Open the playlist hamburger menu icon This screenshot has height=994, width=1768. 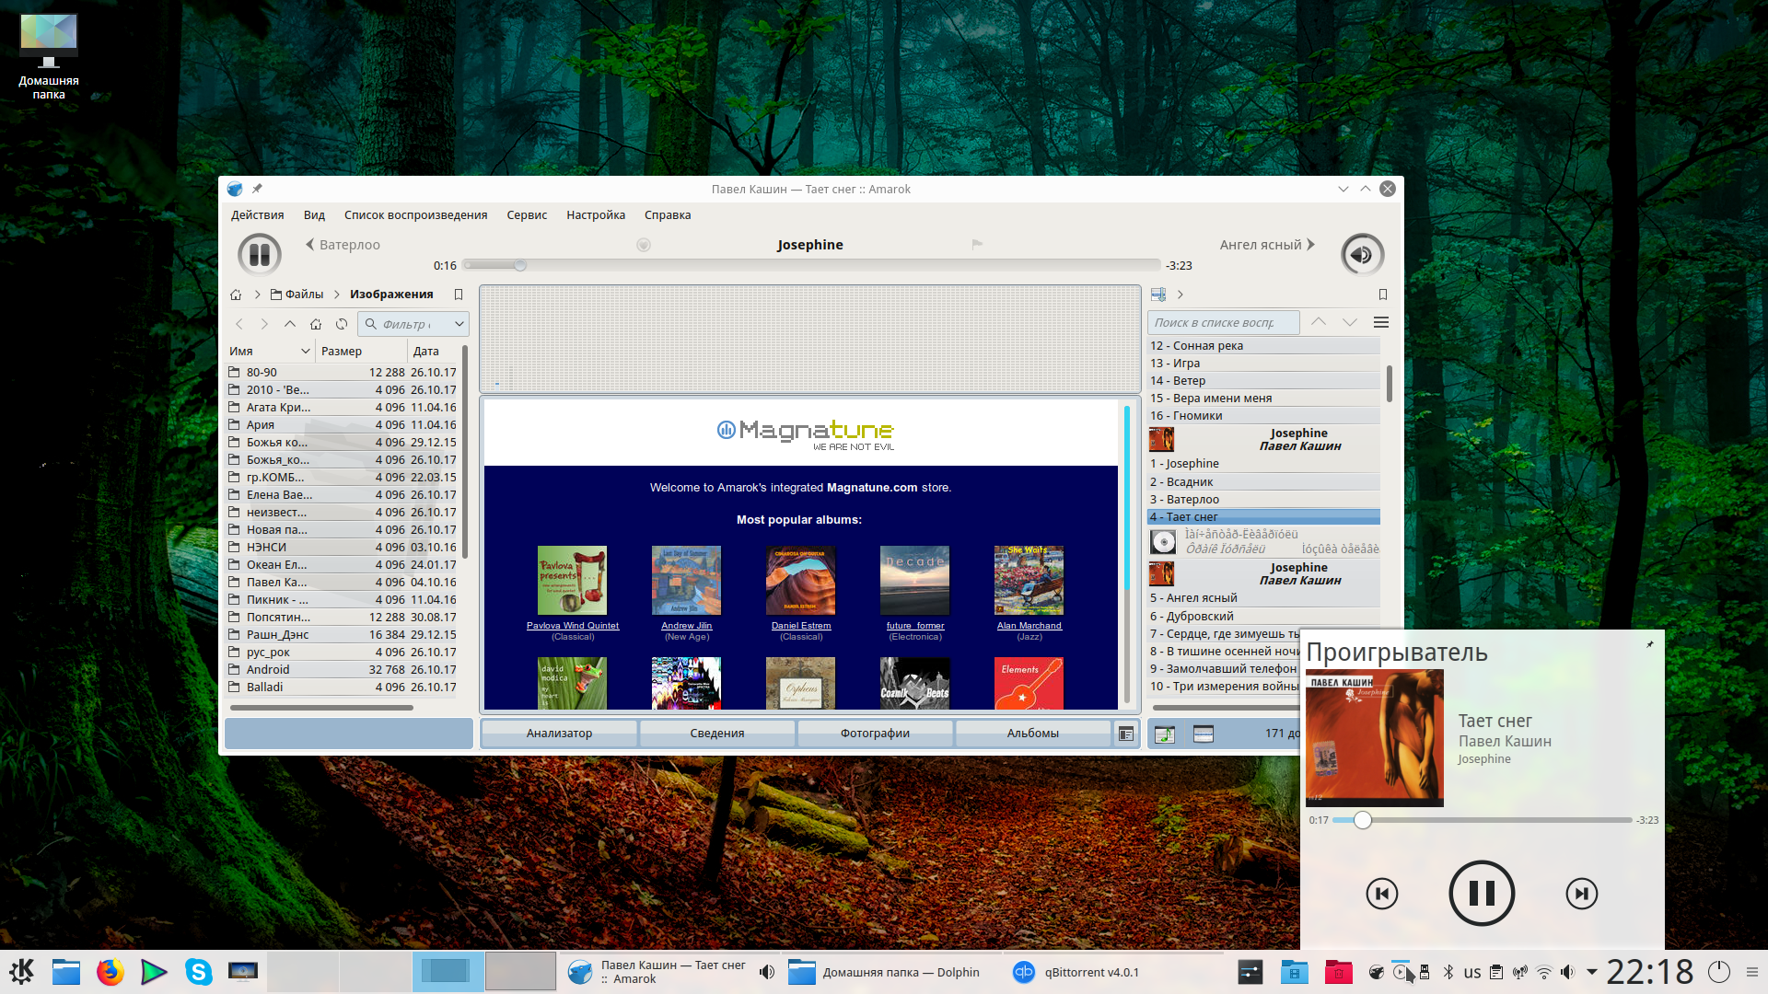(x=1380, y=322)
